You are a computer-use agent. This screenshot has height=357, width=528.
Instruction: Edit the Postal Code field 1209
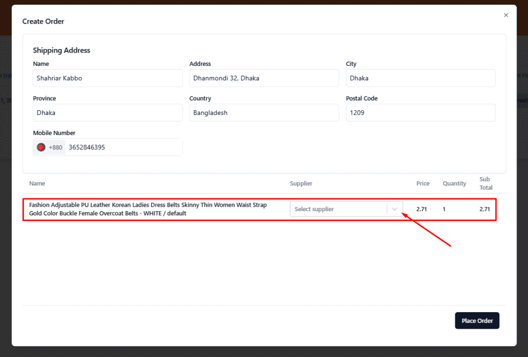click(420, 113)
